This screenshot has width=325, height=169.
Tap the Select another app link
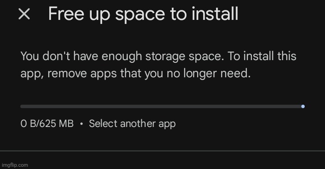tap(132, 124)
